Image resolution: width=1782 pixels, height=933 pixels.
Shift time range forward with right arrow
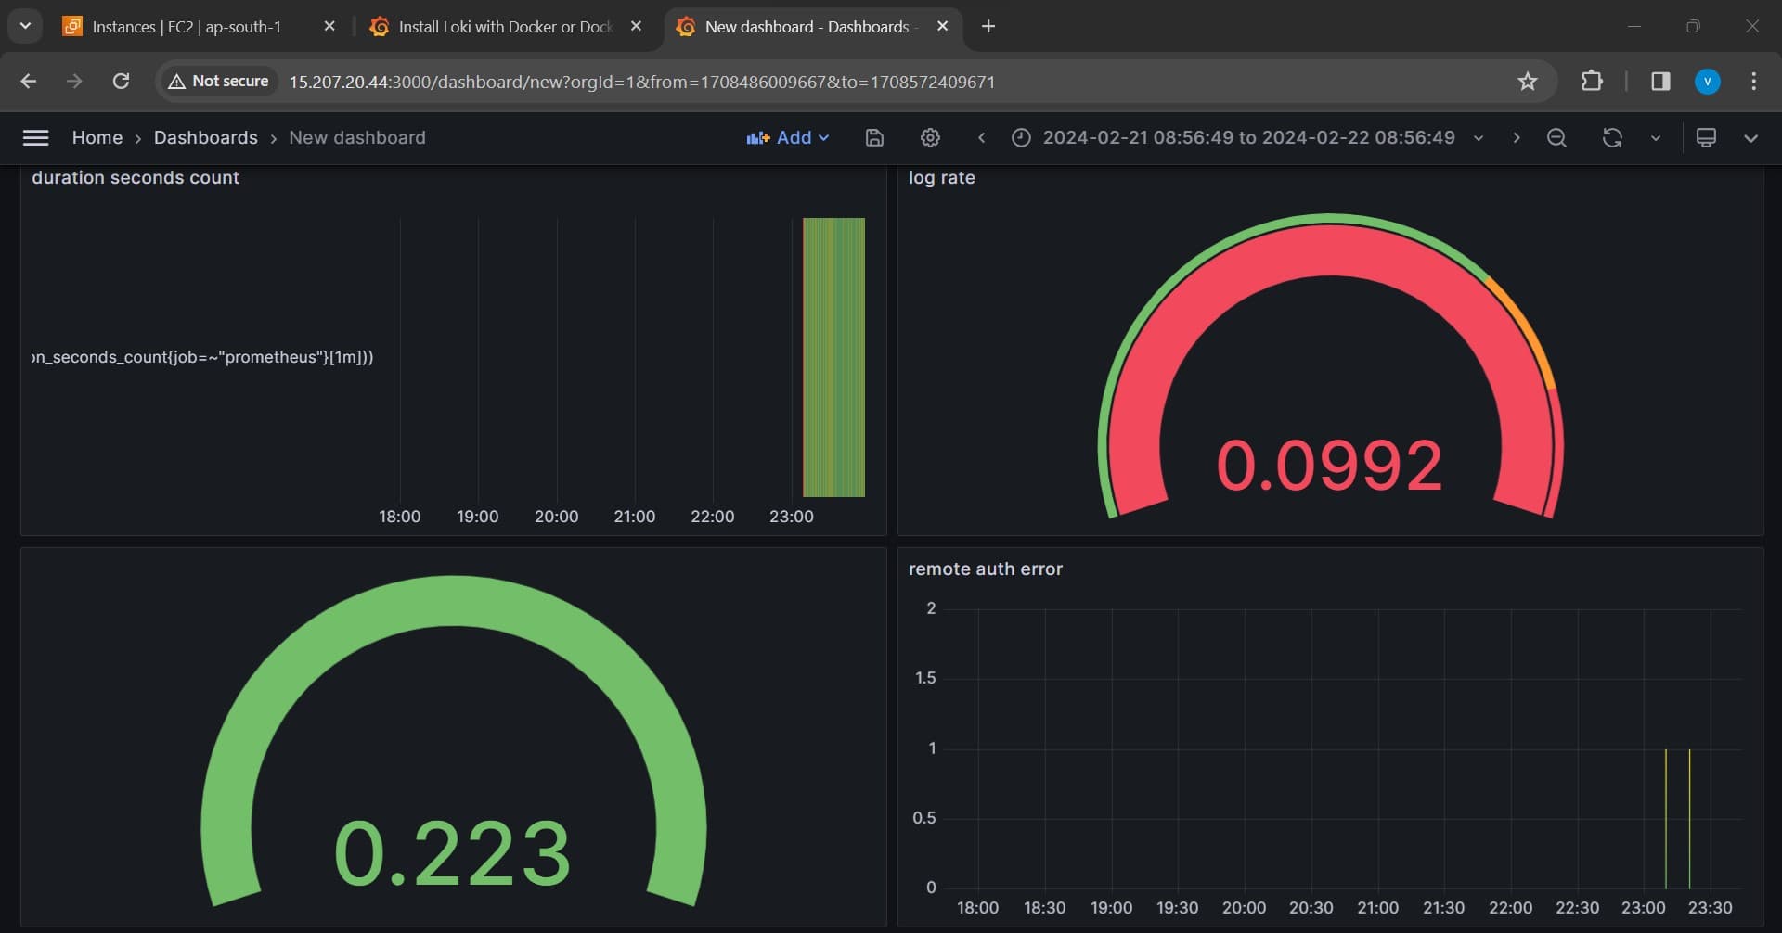point(1517,137)
